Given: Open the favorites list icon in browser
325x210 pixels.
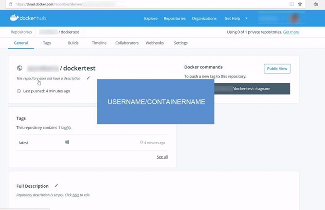Looking at the screenshot, I should 316,4.
